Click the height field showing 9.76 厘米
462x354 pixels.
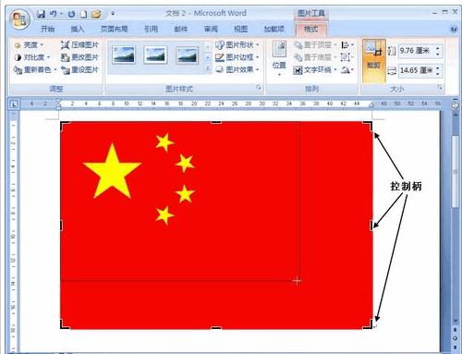(x=420, y=51)
